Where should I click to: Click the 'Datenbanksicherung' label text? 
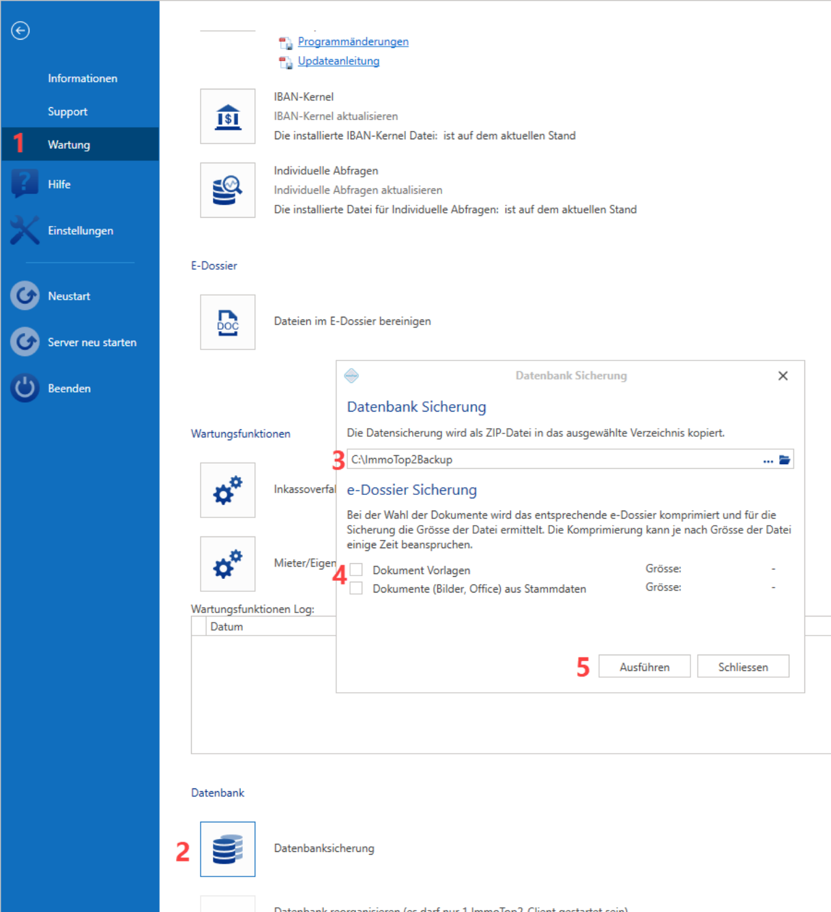coord(324,849)
